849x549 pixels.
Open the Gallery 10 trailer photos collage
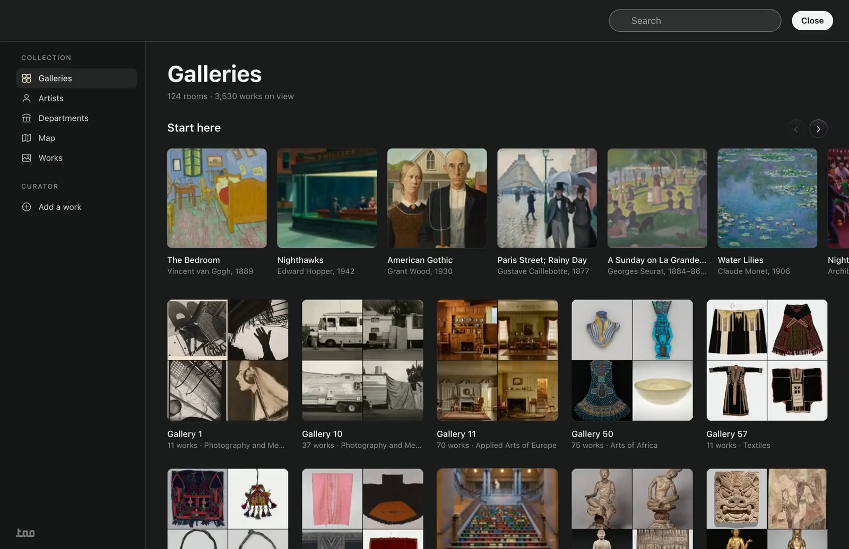(362, 360)
